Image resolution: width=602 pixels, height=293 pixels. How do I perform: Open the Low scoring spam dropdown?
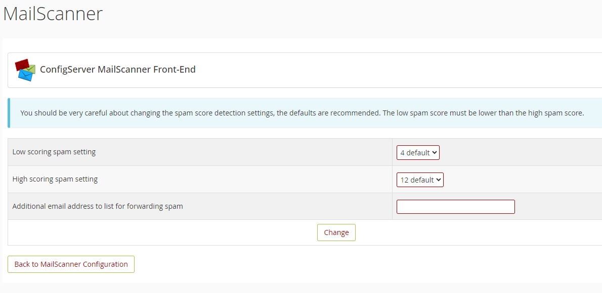coord(418,153)
